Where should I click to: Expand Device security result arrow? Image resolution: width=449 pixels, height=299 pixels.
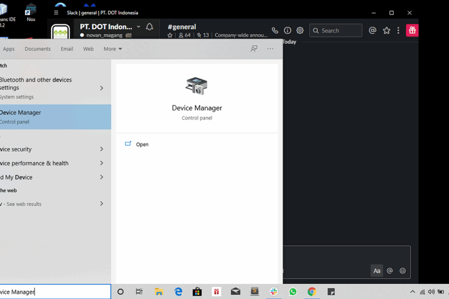click(102, 149)
